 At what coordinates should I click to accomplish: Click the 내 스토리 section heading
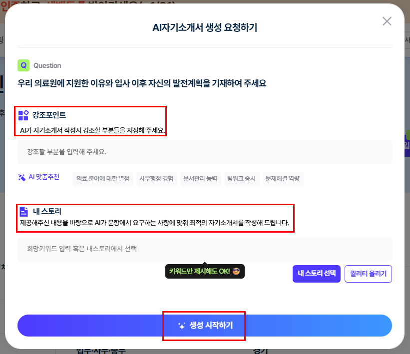(x=47, y=211)
